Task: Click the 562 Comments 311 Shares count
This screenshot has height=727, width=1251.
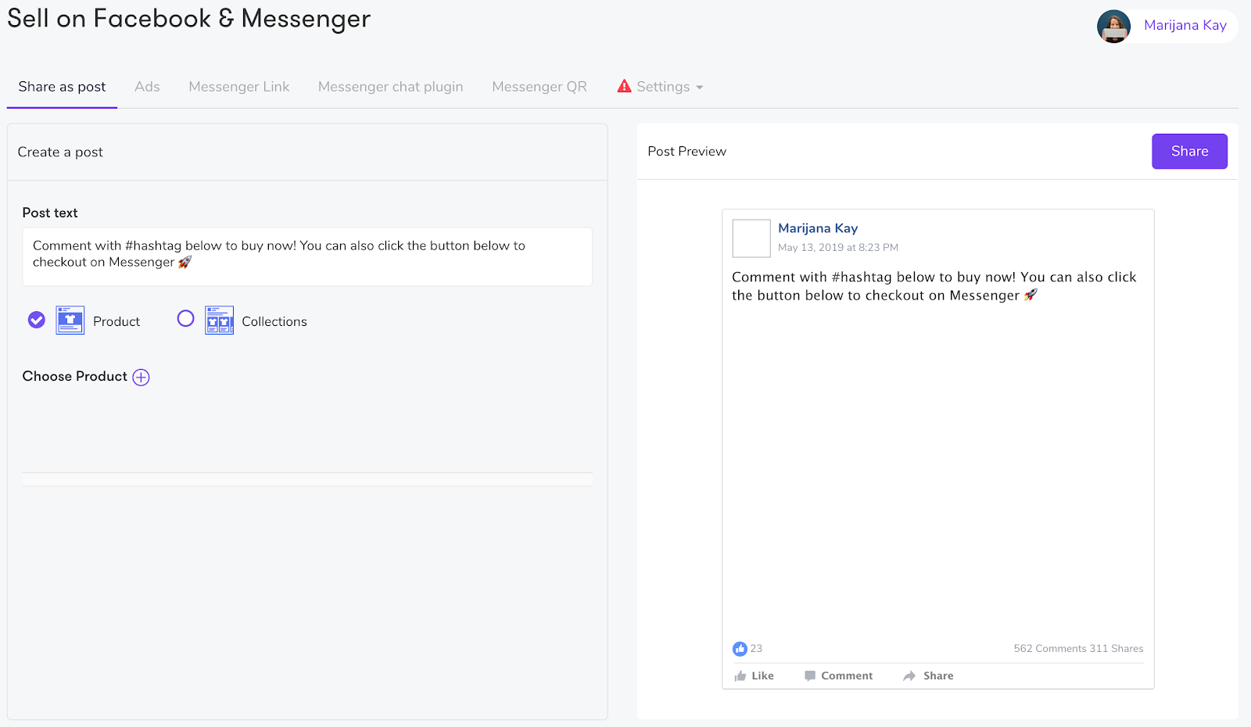Action: [x=1078, y=649]
